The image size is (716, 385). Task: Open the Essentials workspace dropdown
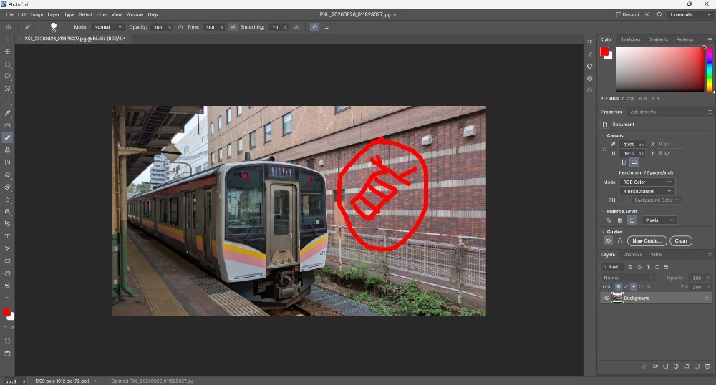click(x=690, y=14)
